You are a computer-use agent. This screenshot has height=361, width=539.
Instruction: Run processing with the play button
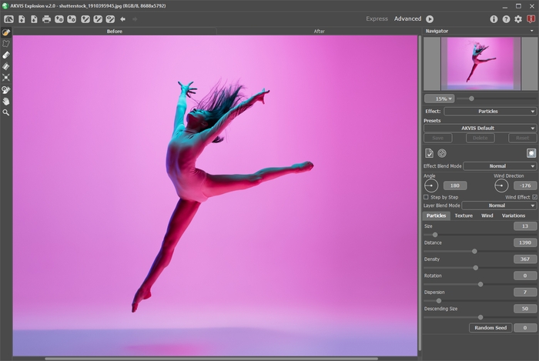tap(430, 19)
